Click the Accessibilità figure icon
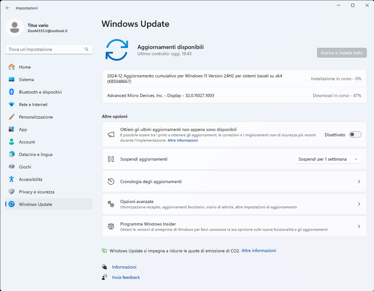This screenshot has width=374, height=291. pos(12,179)
